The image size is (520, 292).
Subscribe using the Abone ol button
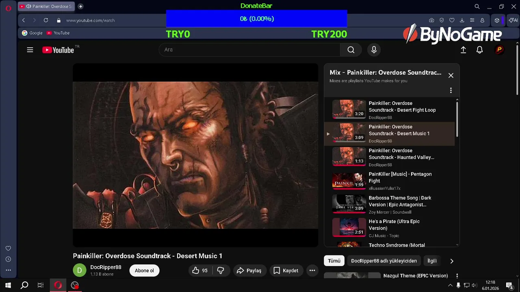(144, 271)
